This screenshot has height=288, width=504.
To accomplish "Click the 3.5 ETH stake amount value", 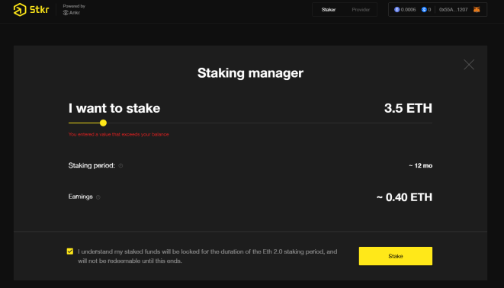I will pyautogui.click(x=408, y=108).
